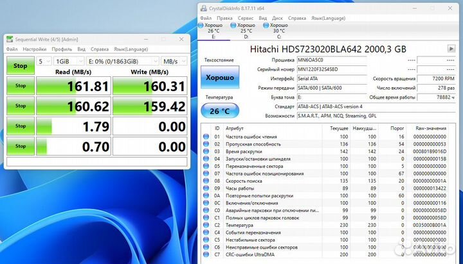Click status icon for Переназначенные сектора

click(206, 166)
